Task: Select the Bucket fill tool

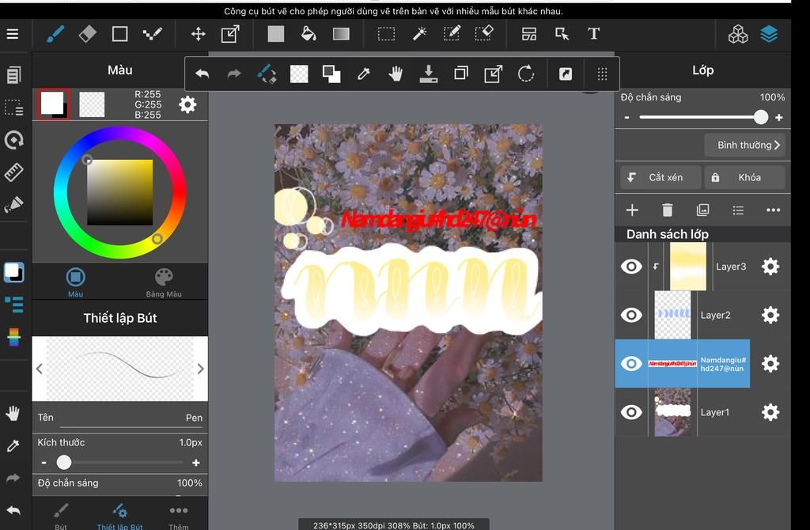Action: [308, 34]
